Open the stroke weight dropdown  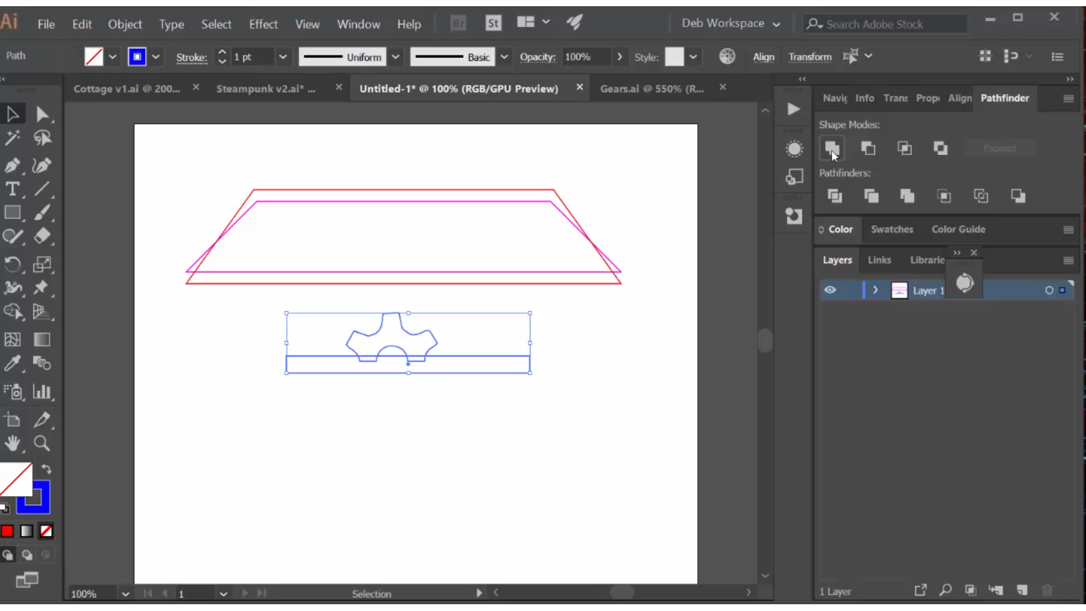pos(283,57)
